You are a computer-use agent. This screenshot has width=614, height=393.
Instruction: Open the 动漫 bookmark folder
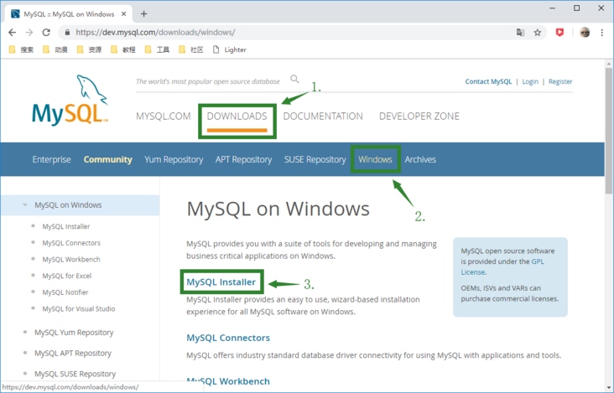pos(55,49)
